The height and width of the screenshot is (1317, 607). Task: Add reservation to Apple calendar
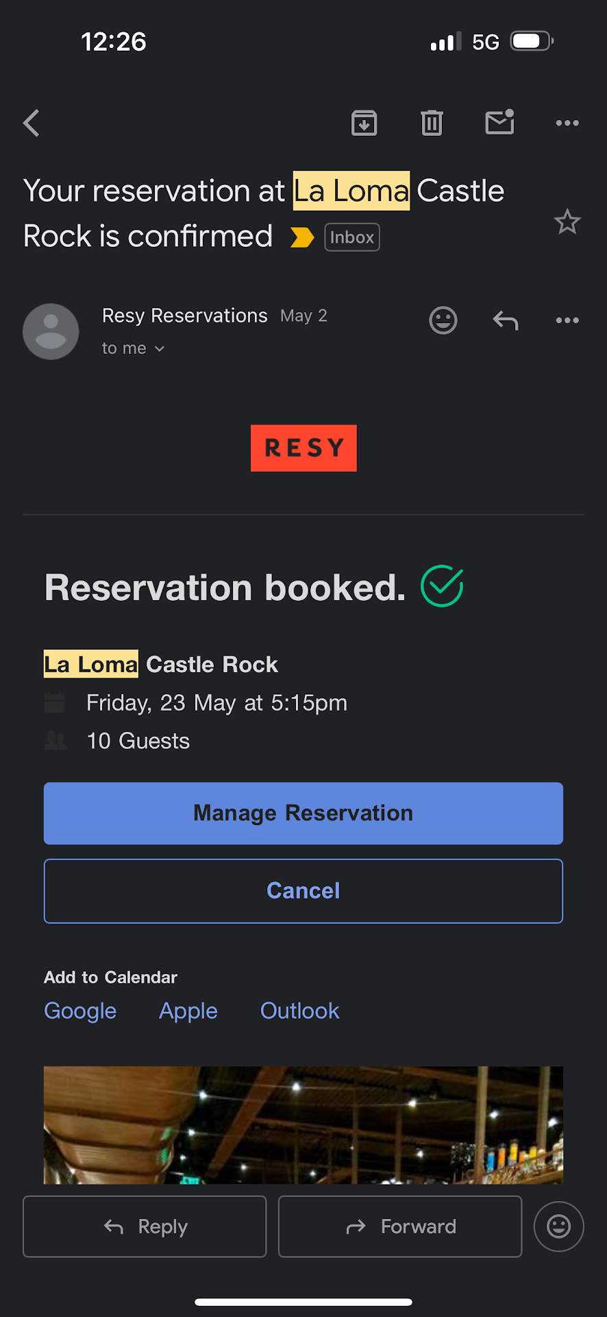(188, 1011)
